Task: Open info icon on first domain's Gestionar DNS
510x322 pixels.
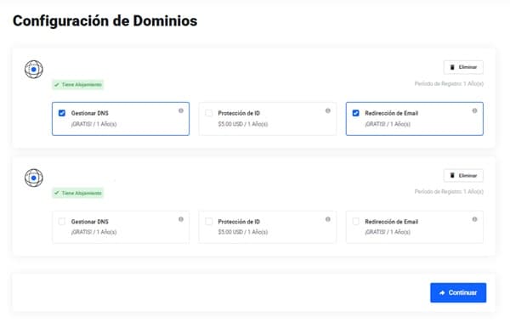Action: (x=181, y=111)
